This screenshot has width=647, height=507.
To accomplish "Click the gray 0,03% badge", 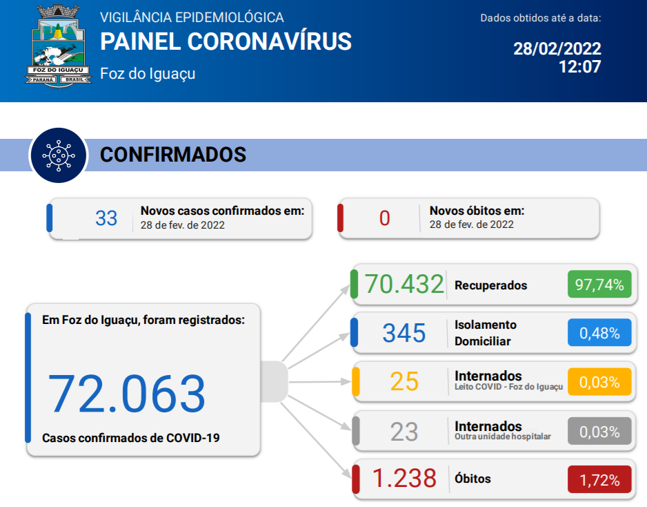I will point(599,432).
